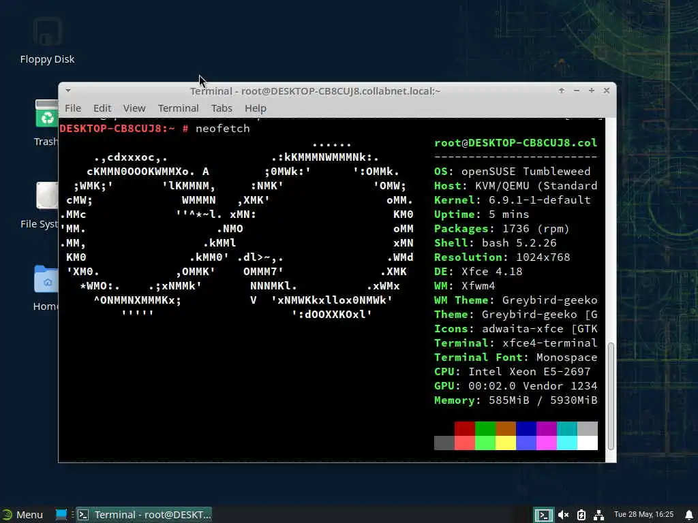Open the clock showing Tue 28 May, 16:25

coord(643,515)
